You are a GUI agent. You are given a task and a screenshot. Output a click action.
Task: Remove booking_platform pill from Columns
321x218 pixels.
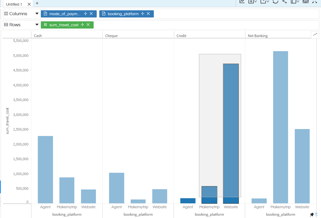coord(148,14)
